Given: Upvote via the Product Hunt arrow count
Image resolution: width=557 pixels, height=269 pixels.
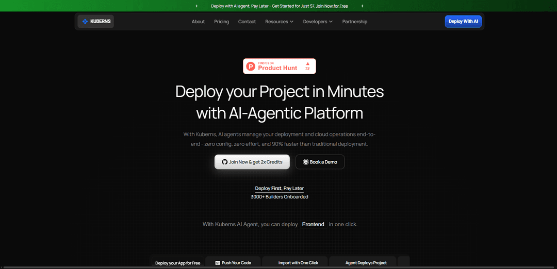Looking at the screenshot, I should click(307, 66).
